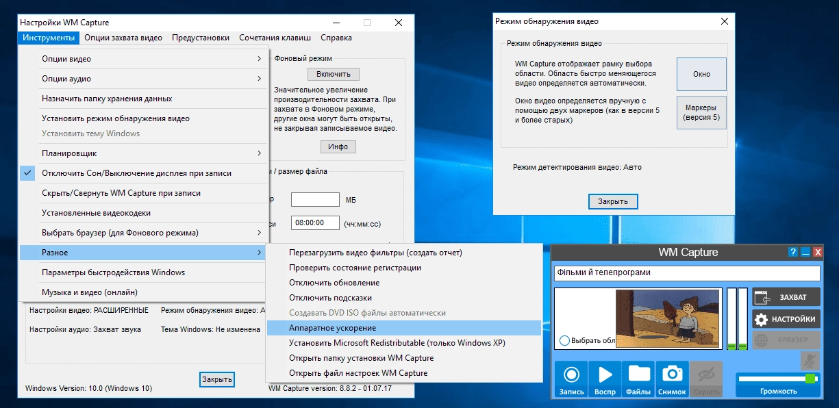The width and height of the screenshot is (839, 408).
Task: Open the Опции захвата видео menu
Action: click(124, 38)
